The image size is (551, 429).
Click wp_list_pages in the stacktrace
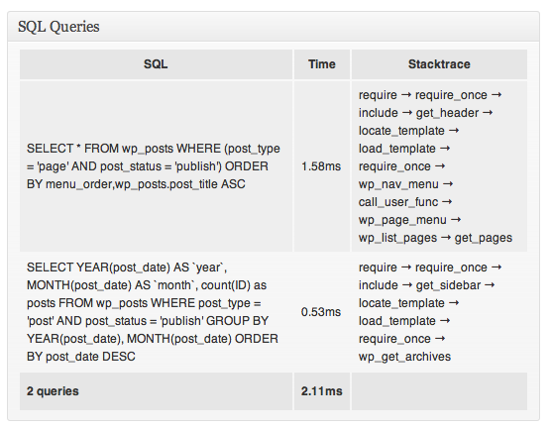click(397, 238)
